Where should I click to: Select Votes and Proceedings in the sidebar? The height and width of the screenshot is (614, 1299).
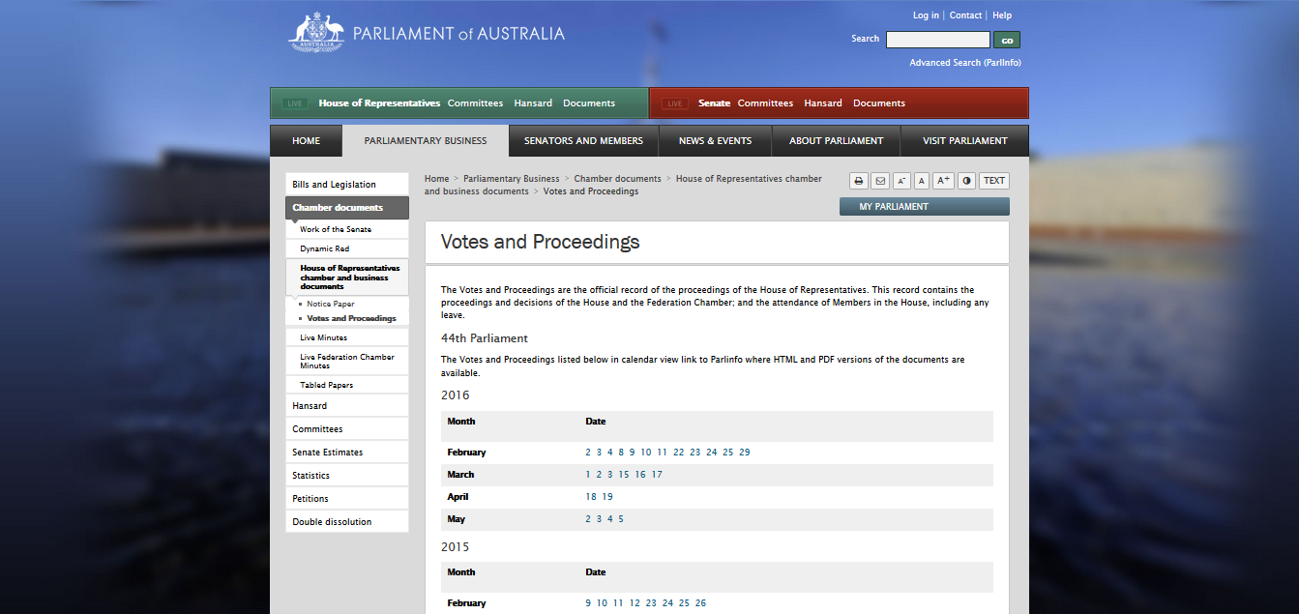(x=351, y=319)
